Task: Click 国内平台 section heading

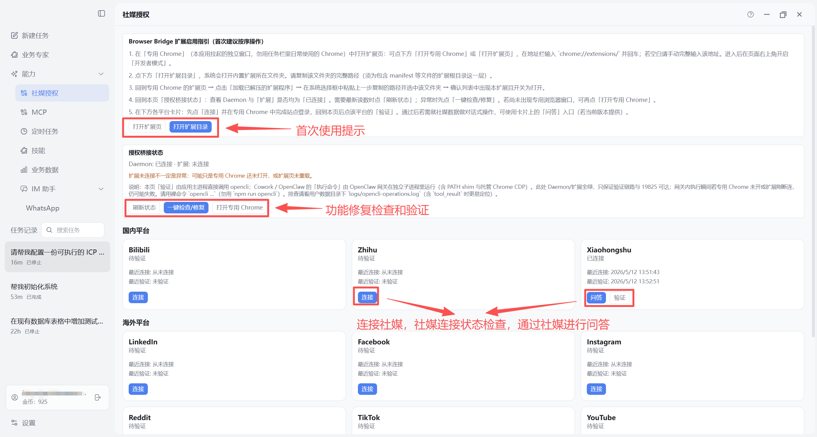Action: 136,231
